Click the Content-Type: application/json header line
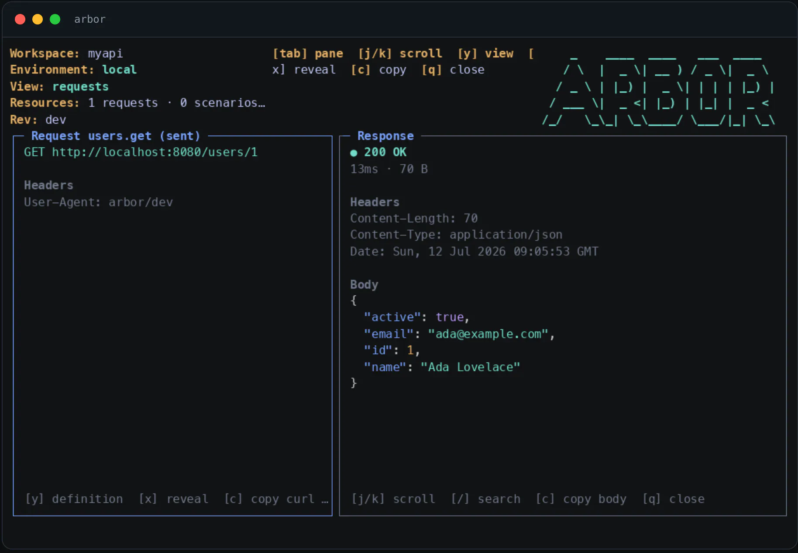Screen dimensions: 798x553 (x=456, y=235)
